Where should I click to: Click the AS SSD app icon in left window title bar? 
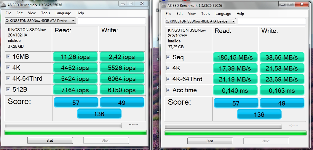pos(3,5)
